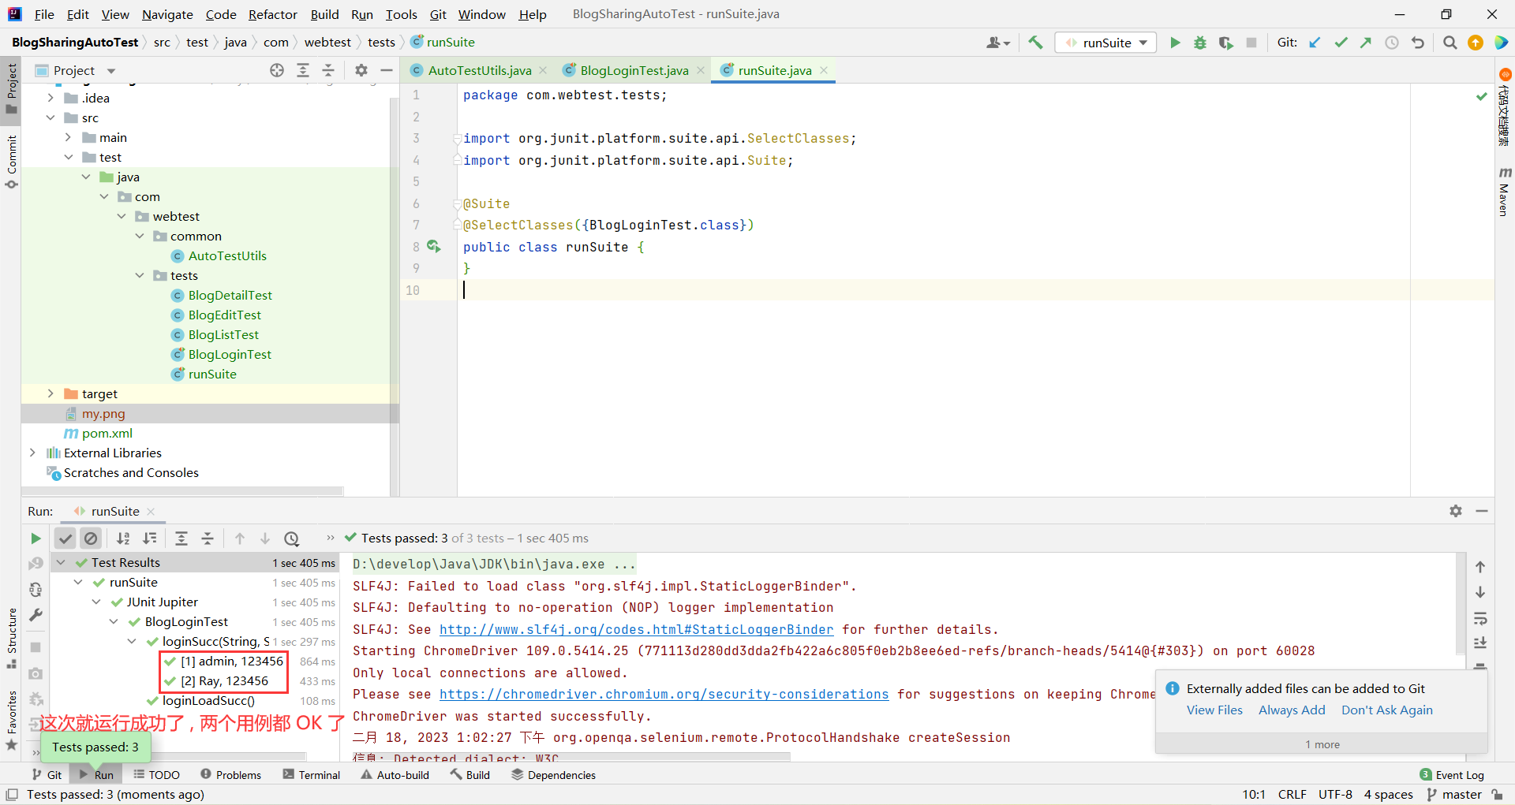The height and width of the screenshot is (805, 1515).
Task: Open chromedriver security-considerations link
Action: pyautogui.click(x=664, y=694)
